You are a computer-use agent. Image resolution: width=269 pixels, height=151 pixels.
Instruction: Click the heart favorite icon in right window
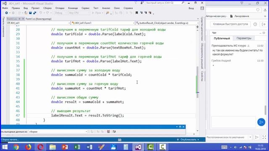pyautogui.click(x=258, y=10)
